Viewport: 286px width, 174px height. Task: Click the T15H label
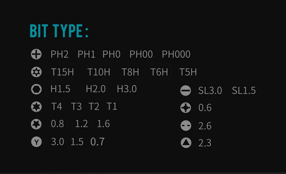point(62,72)
